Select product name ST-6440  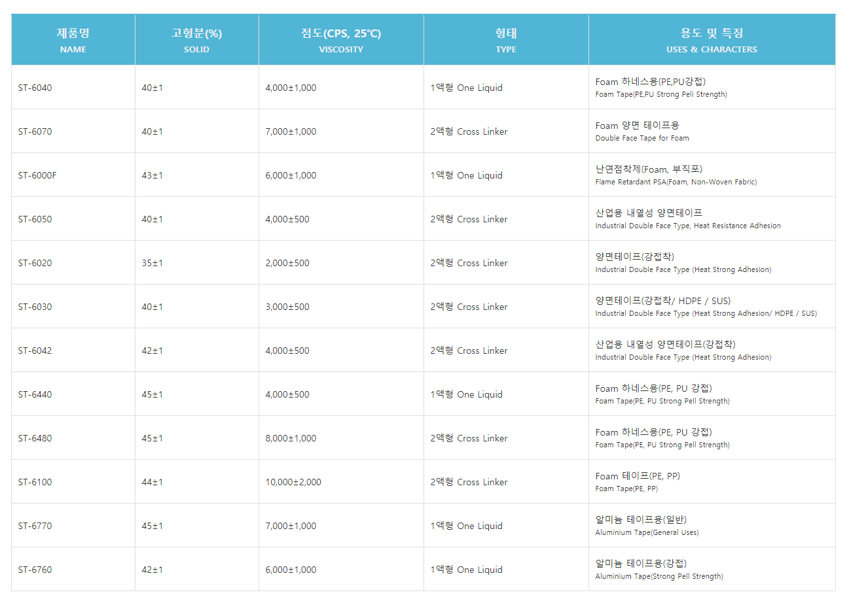pyautogui.click(x=35, y=394)
